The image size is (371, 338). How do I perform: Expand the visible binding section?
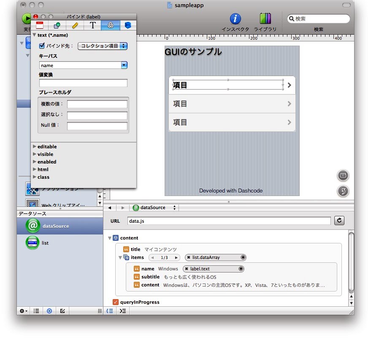[35, 154]
